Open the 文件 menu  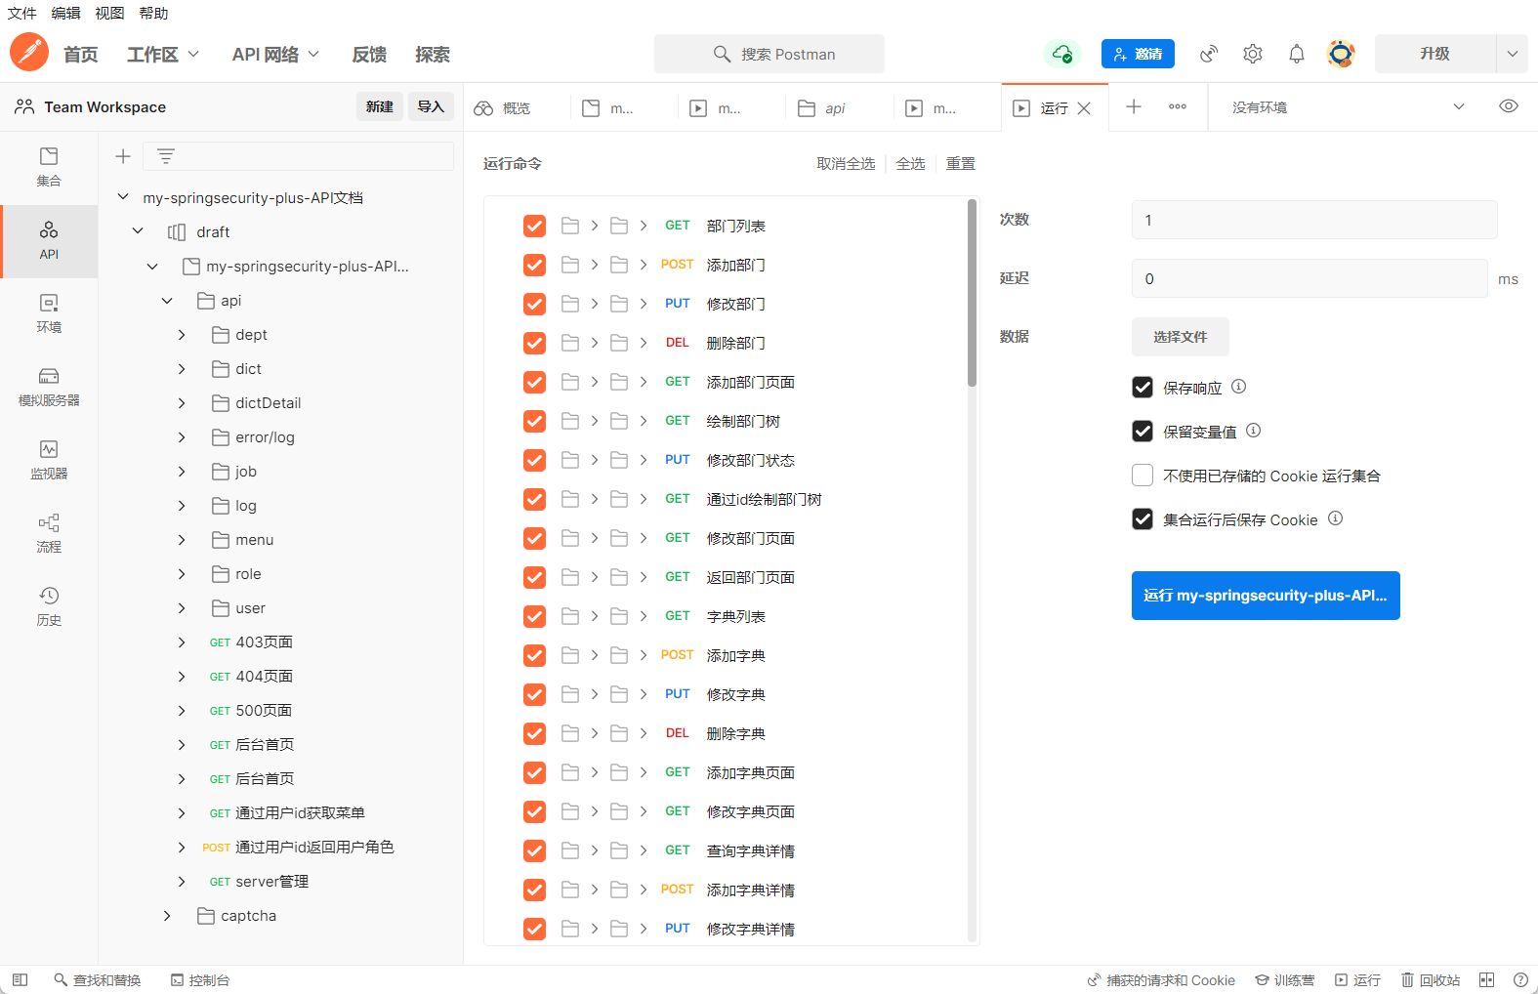tap(22, 13)
